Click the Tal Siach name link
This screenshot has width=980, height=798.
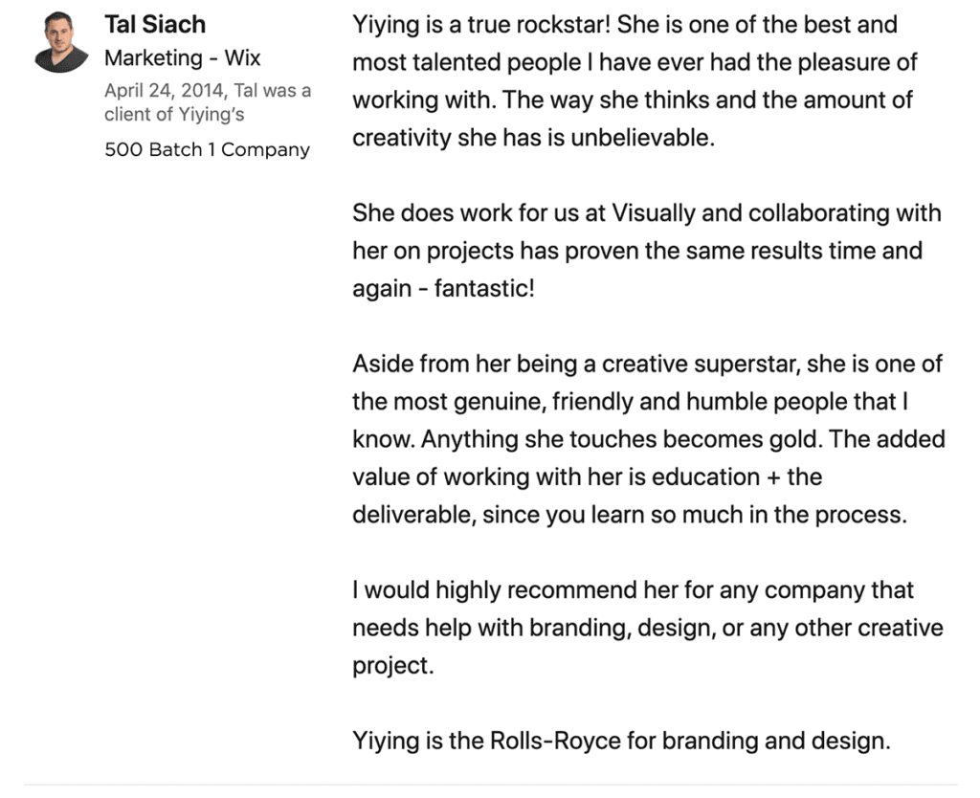point(155,24)
